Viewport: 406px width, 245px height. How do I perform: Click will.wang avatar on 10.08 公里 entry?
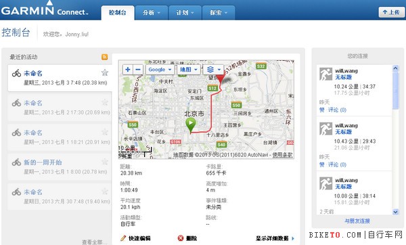click(x=325, y=183)
